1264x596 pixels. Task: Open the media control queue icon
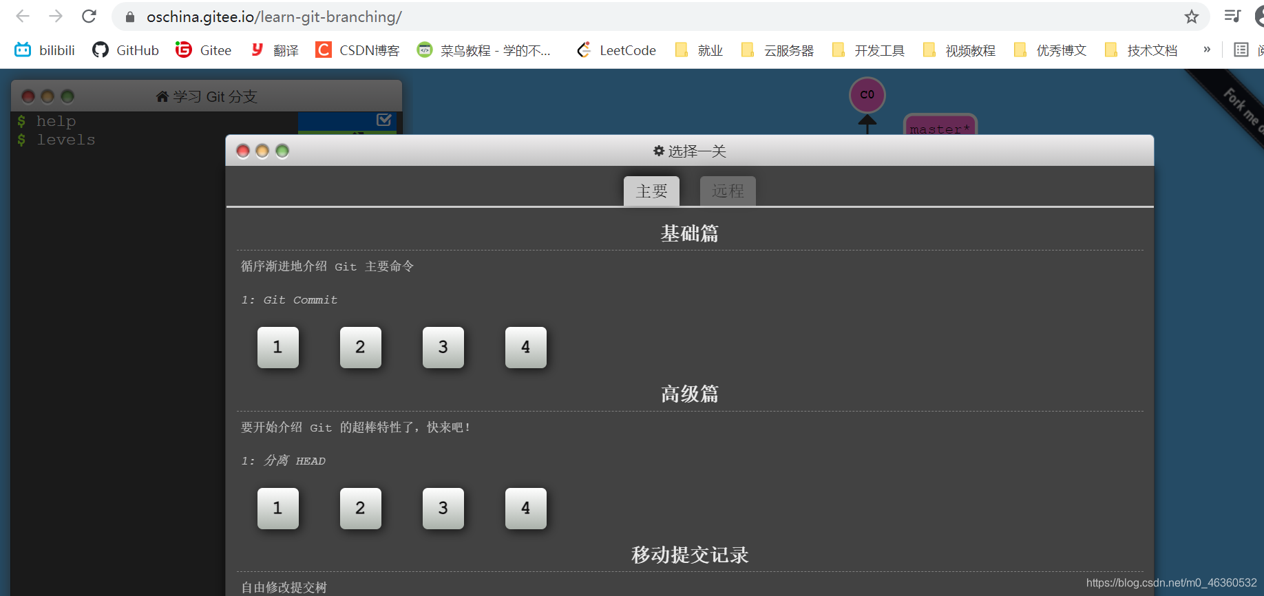pyautogui.click(x=1232, y=17)
